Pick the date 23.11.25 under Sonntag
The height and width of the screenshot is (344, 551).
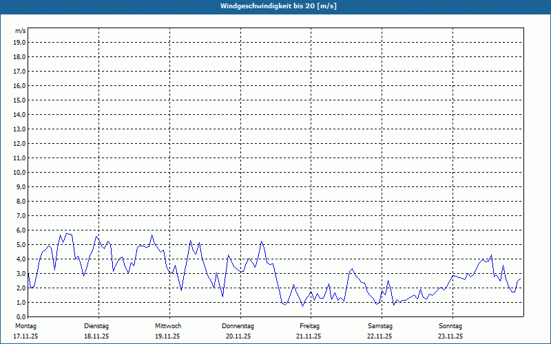450,336
